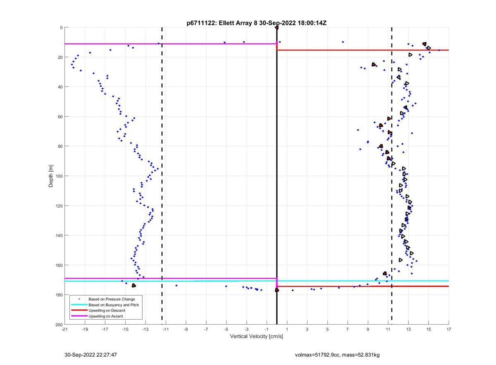Click x-axis tick label '3'
Viewport: 496px width, 365px height.
point(308,329)
